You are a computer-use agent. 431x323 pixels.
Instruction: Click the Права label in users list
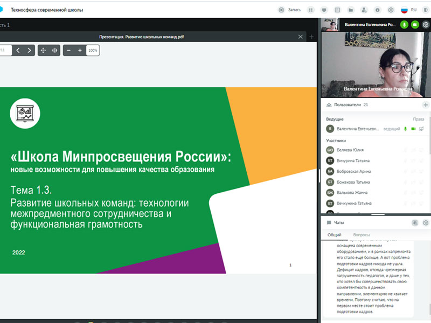419,119
